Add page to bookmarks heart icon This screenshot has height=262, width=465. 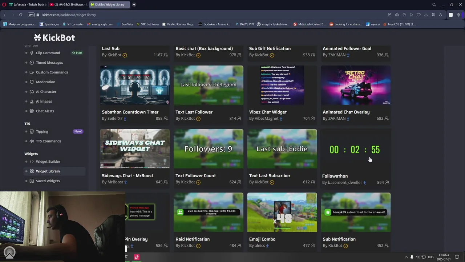[x=418, y=15]
